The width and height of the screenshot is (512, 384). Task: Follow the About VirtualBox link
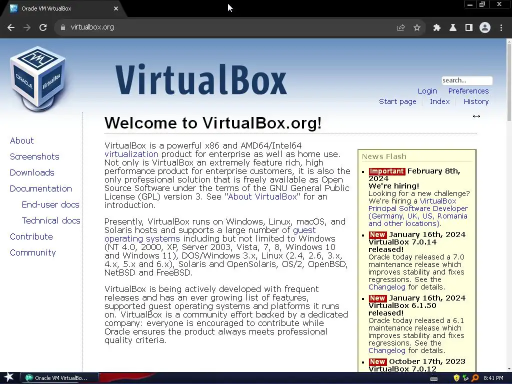point(262,196)
